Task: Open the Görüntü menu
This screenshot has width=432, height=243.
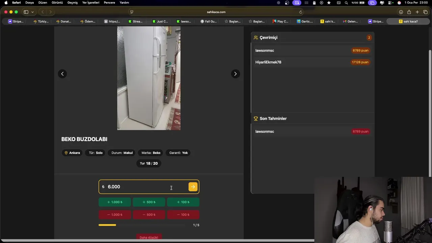Action: (57, 2)
